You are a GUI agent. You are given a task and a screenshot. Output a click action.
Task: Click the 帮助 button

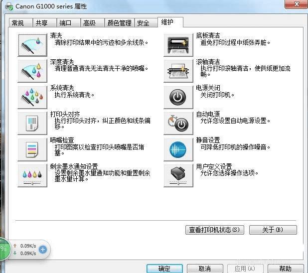[x=286, y=269]
